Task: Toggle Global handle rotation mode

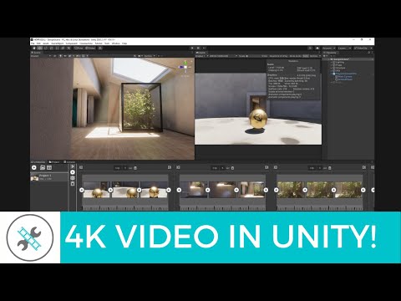Action: point(90,48)
